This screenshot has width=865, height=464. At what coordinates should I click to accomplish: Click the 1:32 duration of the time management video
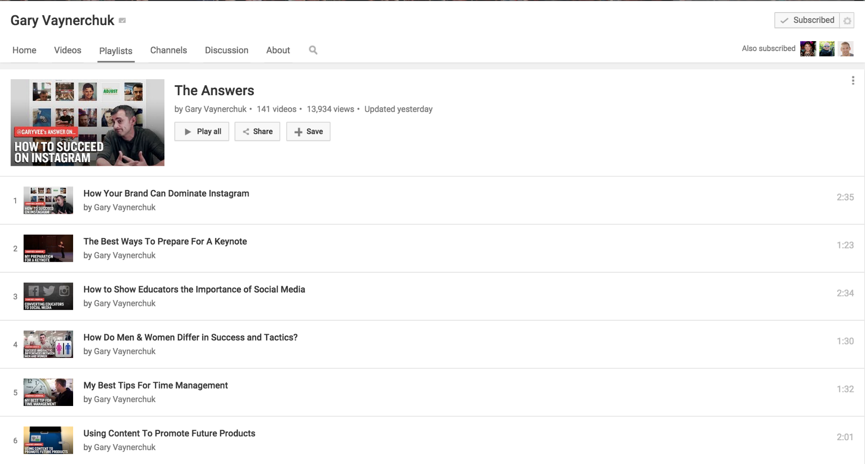pyautogui.click(x=845, y=390)
